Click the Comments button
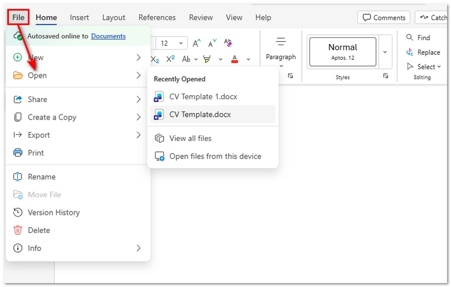The height and width of the screenshot is (287, 451). 384,17
